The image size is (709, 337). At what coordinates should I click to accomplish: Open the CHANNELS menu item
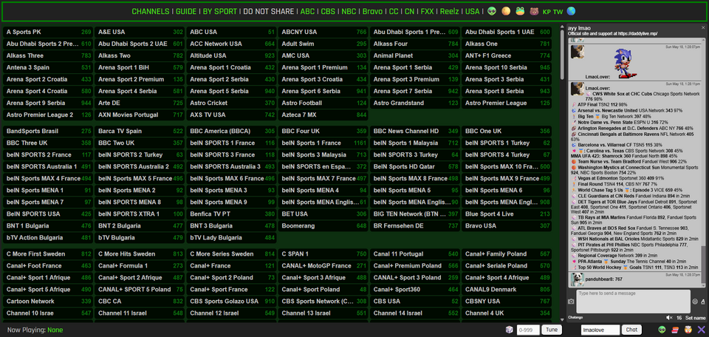[x=151, y=11]
